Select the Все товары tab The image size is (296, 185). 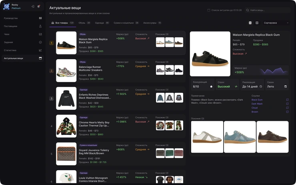click(63, 23)
